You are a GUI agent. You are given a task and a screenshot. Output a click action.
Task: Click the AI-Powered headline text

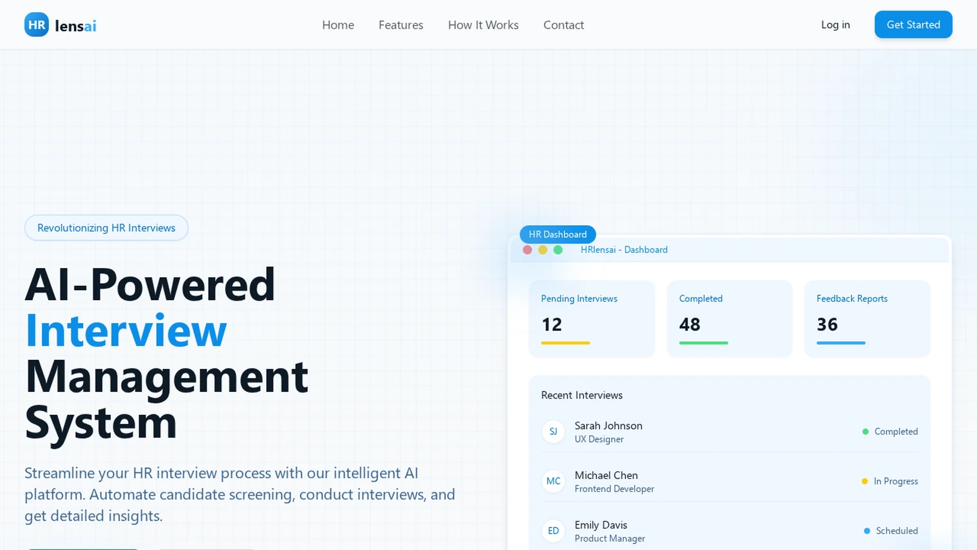tap(150, 285)
